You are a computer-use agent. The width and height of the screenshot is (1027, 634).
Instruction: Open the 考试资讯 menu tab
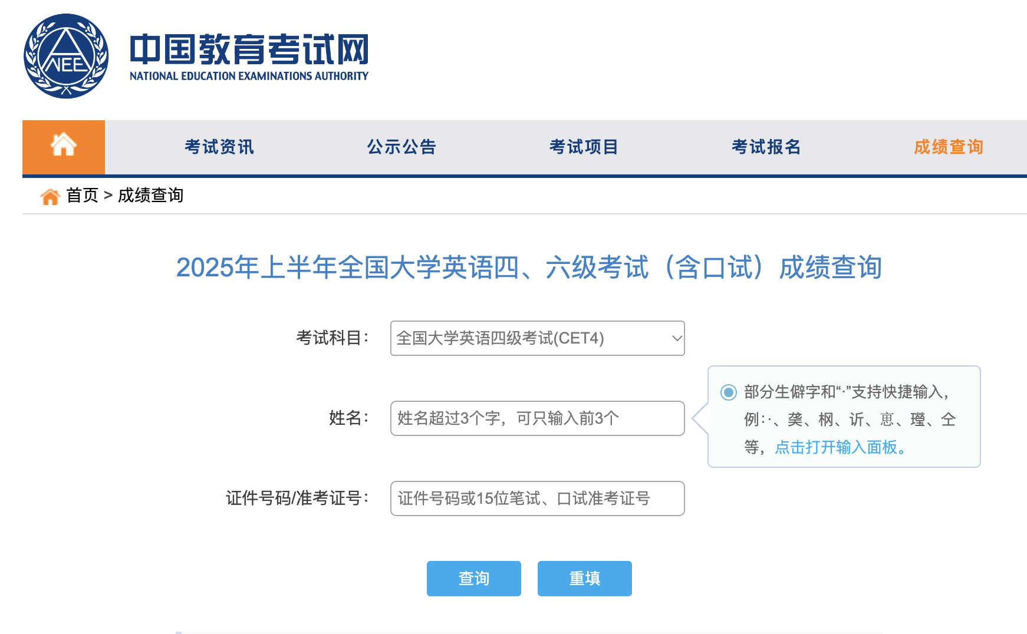(x=219, y=147)
